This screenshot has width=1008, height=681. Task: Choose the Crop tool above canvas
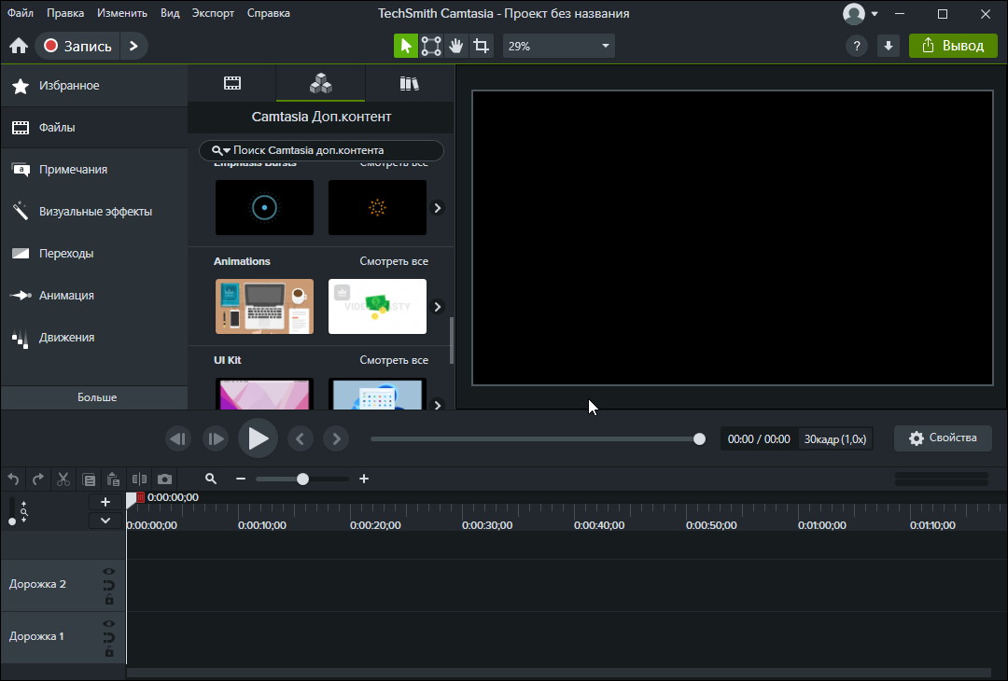[481, 46]
